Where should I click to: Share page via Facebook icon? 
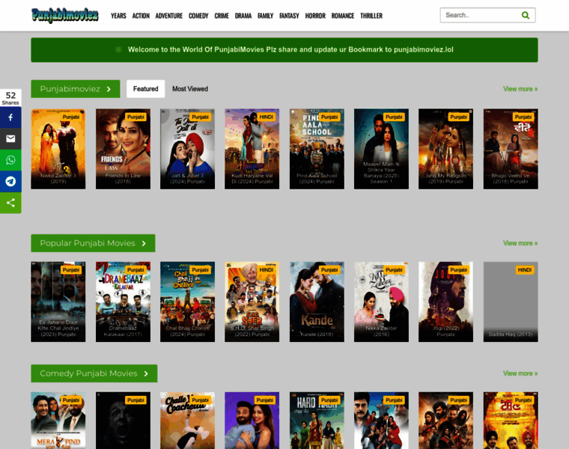pyautogui.click(x=10, y=117)
